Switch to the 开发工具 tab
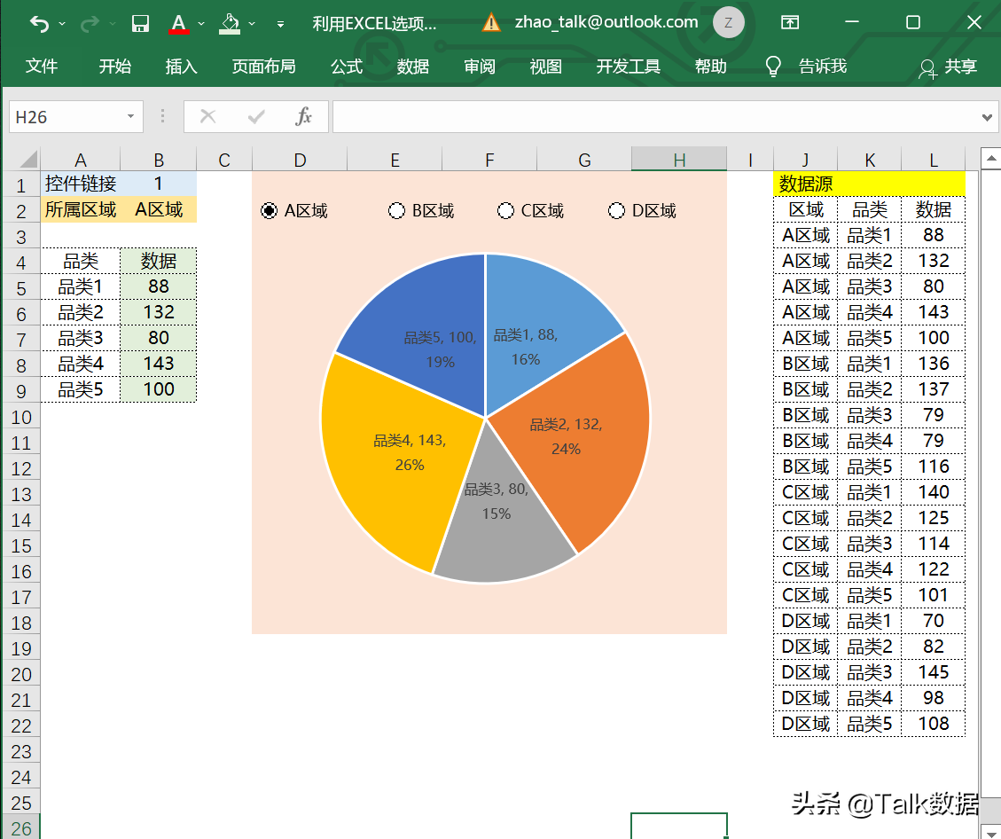Viewport: 1001px width, 839px height. [629, 66]
